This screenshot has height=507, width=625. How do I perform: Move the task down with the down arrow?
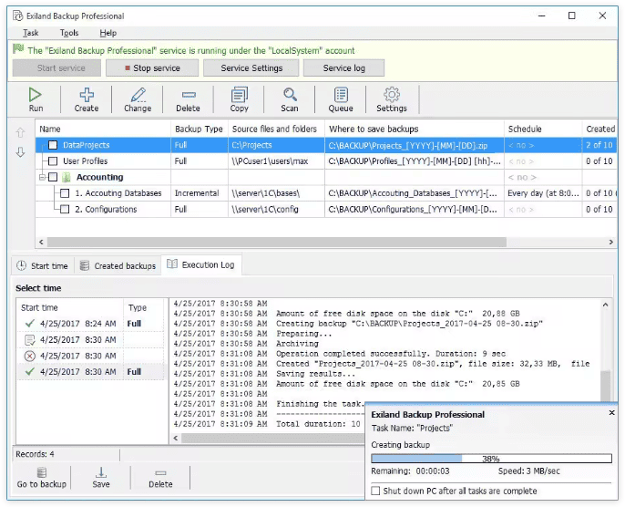tap(20, 152)
